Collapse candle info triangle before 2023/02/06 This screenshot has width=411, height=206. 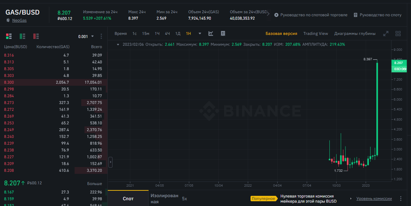(118, 44)
